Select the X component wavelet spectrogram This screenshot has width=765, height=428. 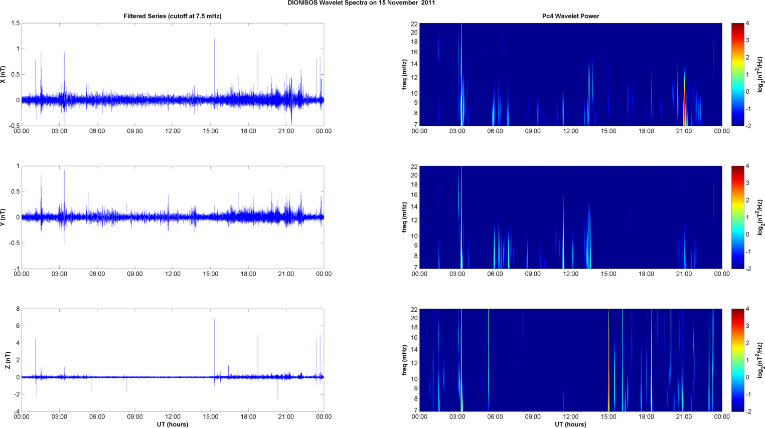tap(570, 74)
